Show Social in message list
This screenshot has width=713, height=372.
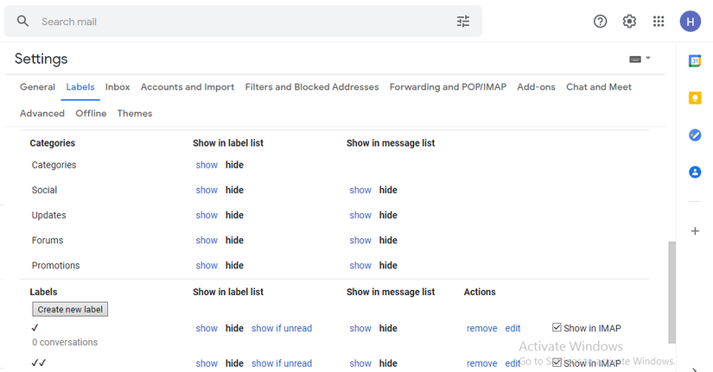[x=360, y=190]
